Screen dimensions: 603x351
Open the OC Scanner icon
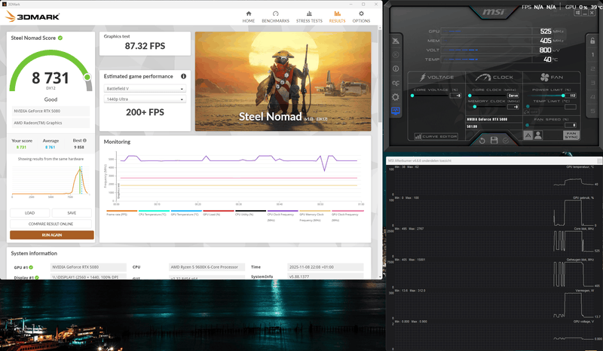click(x=396, y=84)
